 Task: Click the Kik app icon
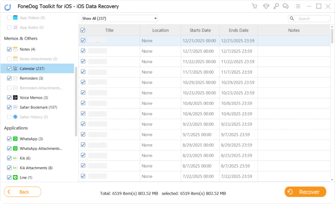pos(15,158)
